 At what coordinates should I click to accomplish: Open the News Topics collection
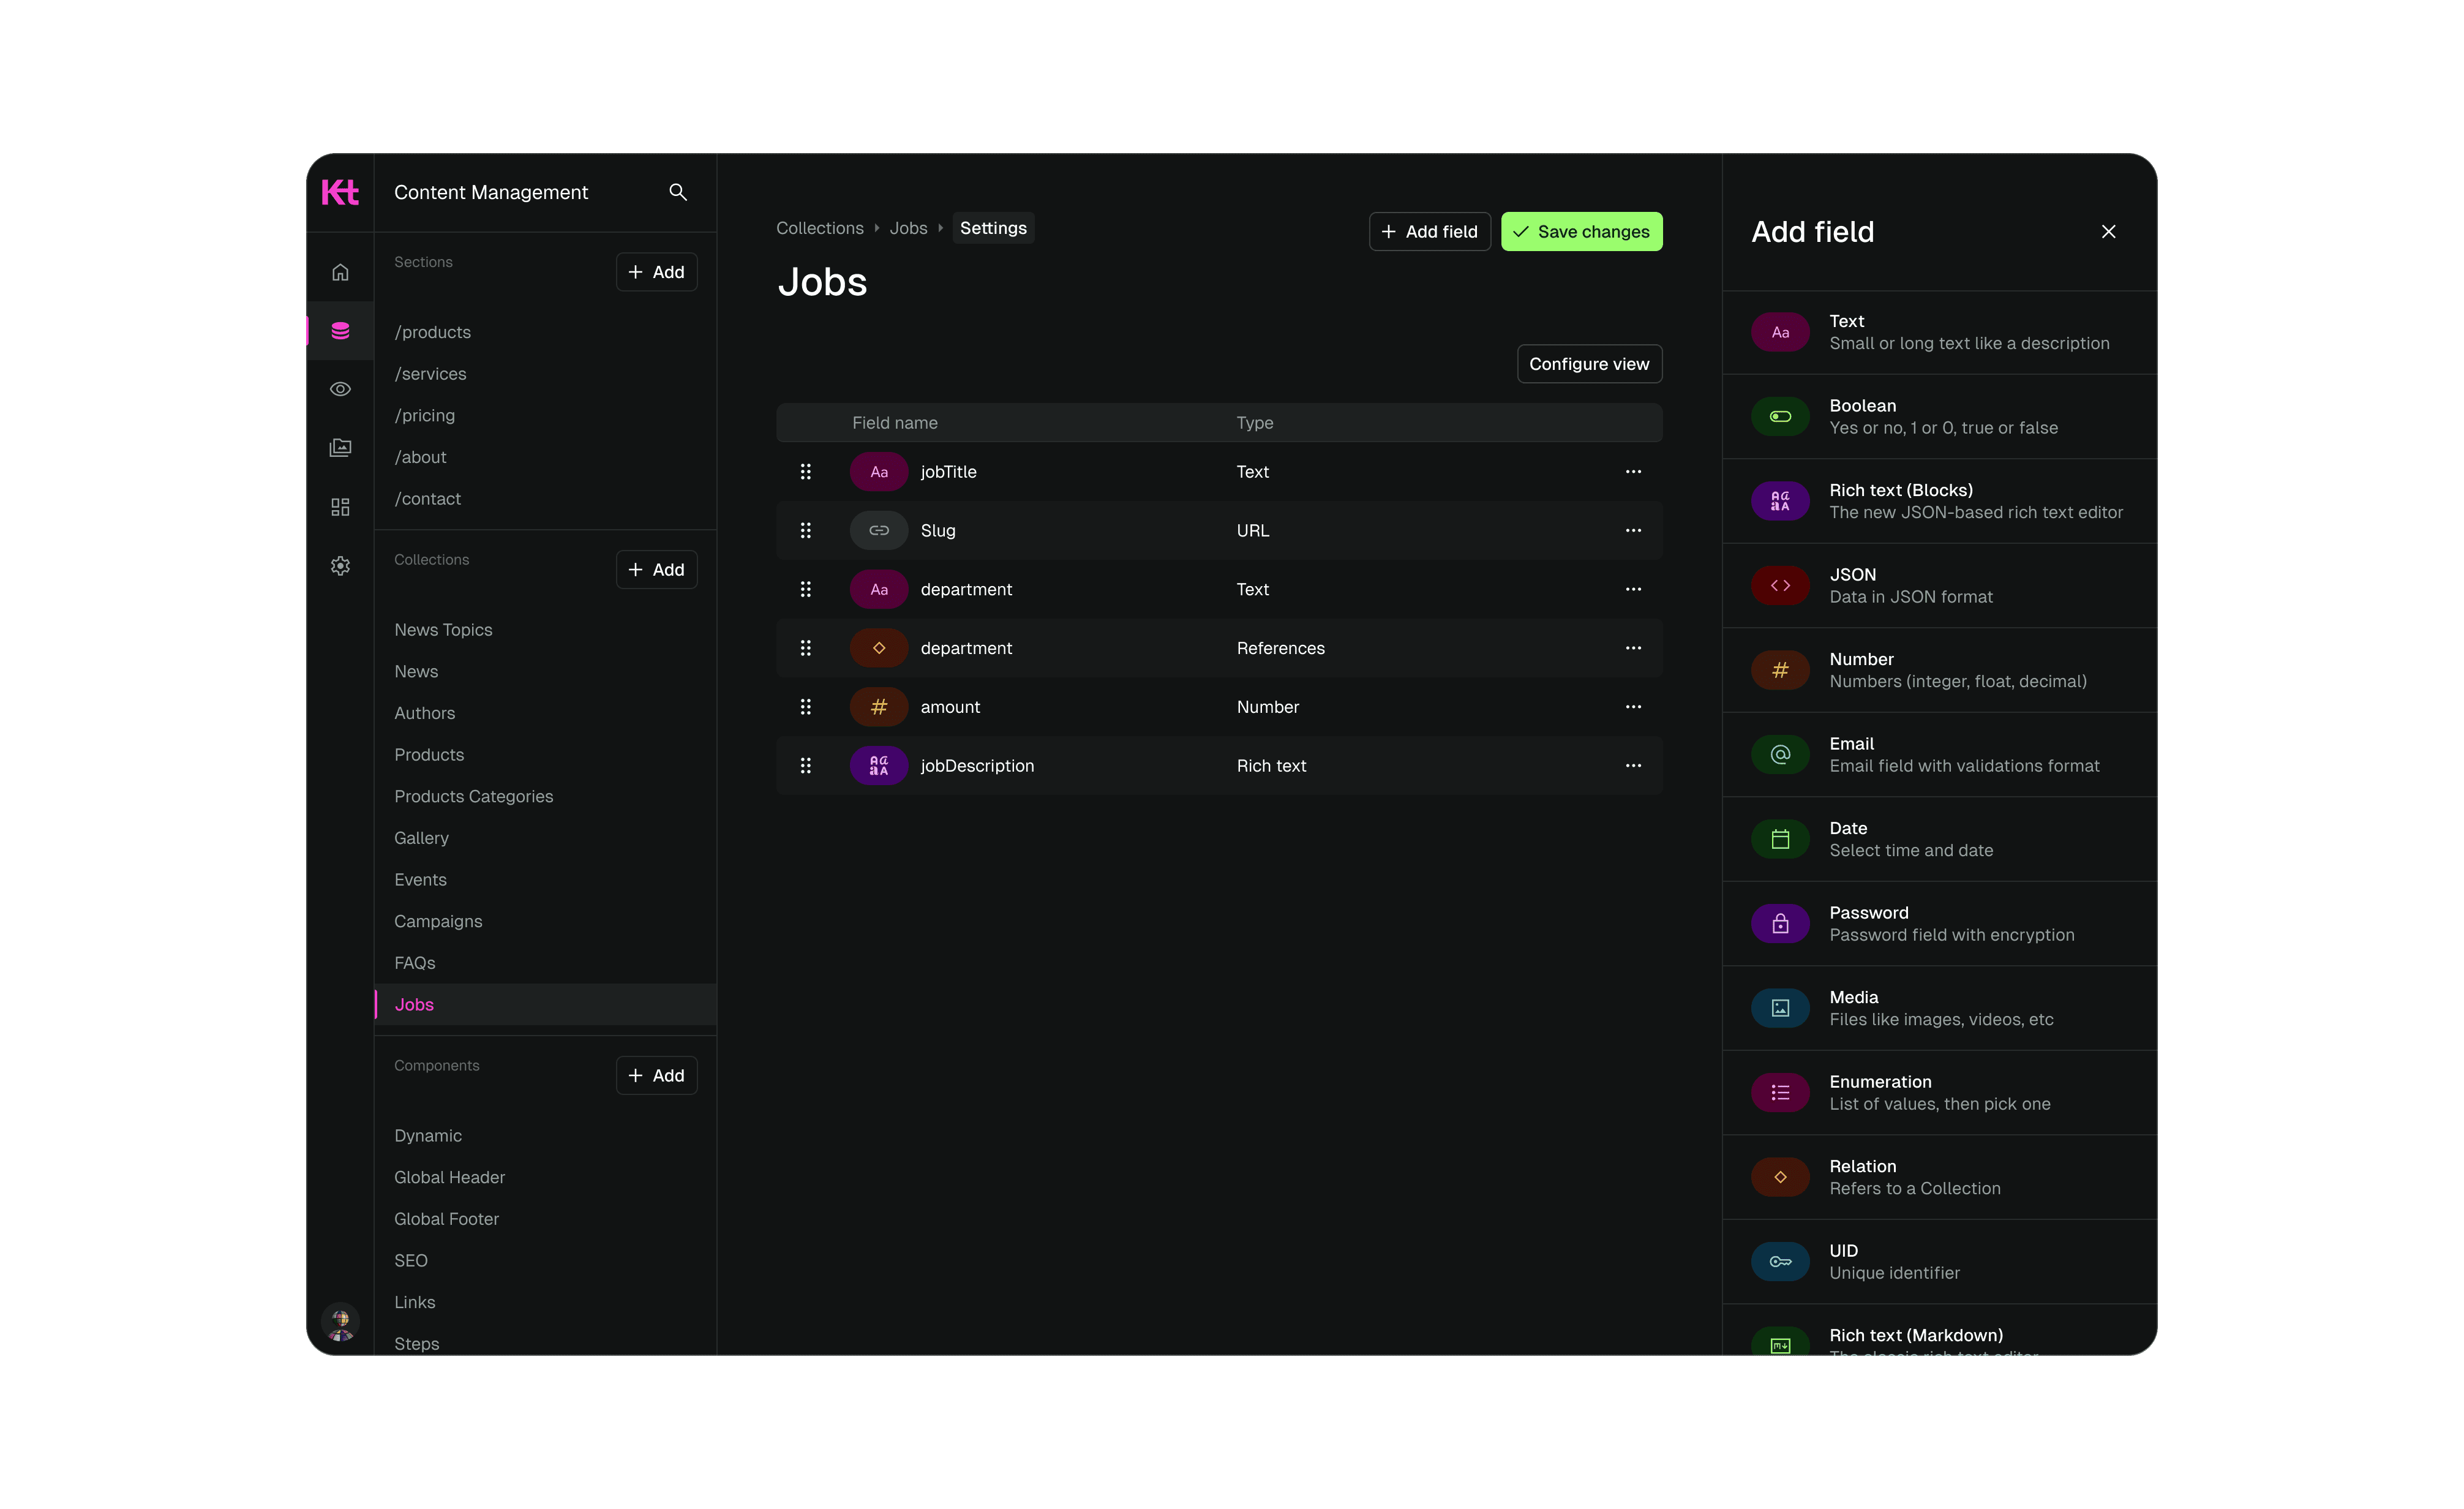click(x=443, y=630)
